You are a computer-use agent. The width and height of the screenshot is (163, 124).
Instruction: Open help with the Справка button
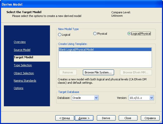(150, 118)
